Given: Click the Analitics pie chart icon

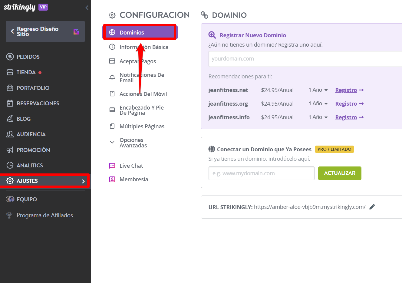Looking at the screenshot, I should (10, 165).
